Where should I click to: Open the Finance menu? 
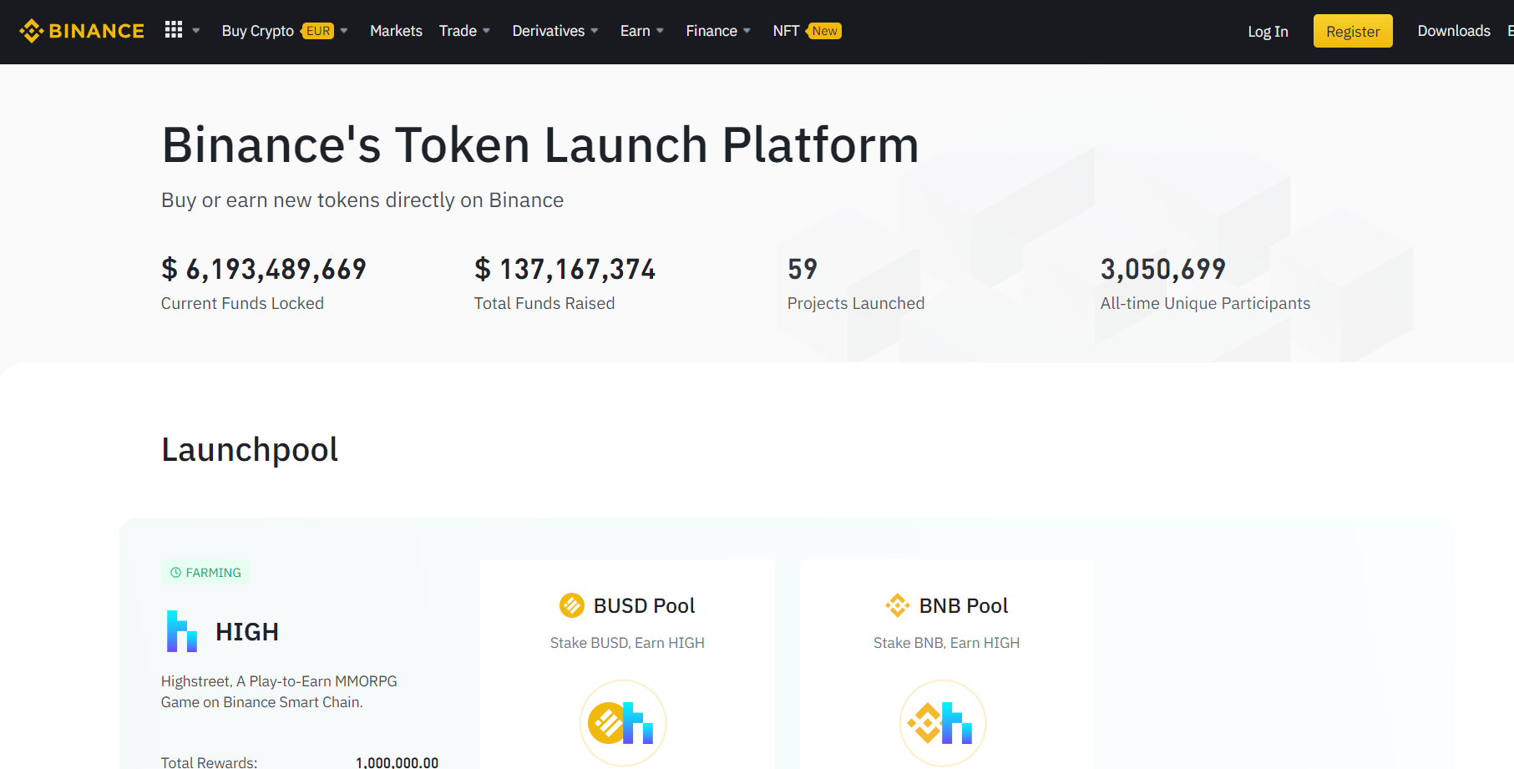711,31
